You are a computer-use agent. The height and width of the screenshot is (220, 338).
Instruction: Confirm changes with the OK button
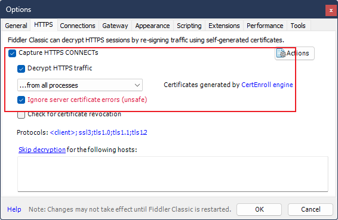(259, 209)
